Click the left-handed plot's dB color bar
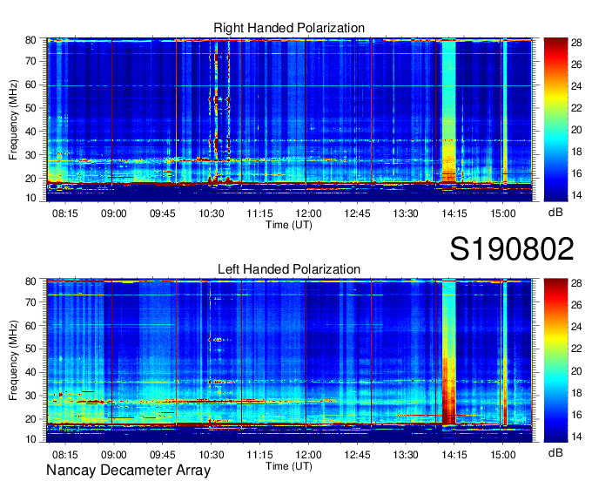The width and height of the screenshot is (592, 481). (x=555, y=361)
